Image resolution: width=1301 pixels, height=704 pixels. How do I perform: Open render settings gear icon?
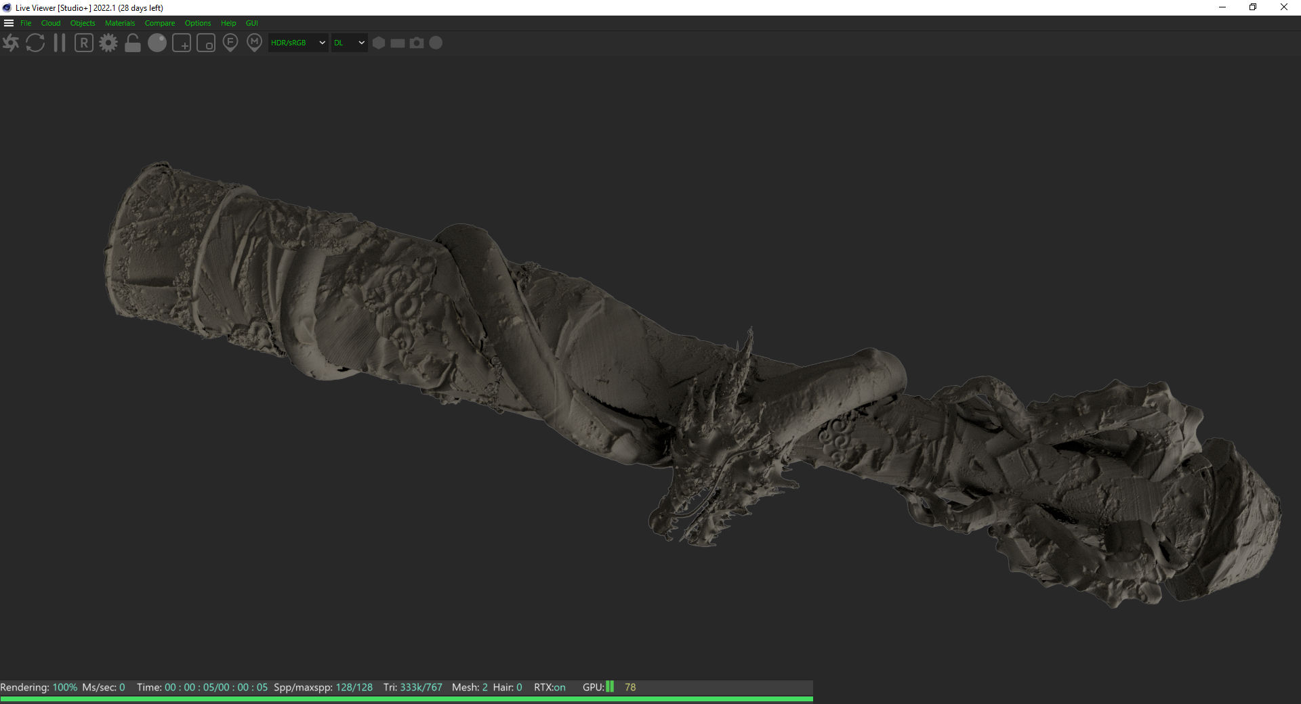pyautogui.click(x=108, y=43)
